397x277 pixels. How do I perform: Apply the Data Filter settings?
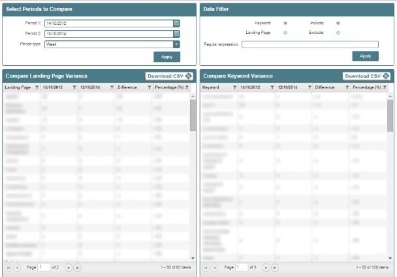pyautogui.click(x=366, y=56)
